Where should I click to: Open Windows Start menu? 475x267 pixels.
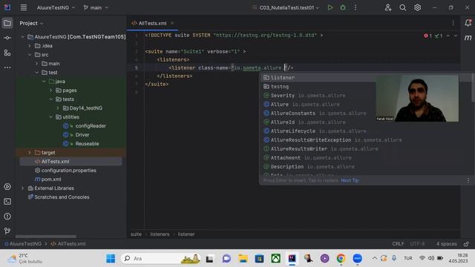[111, 259]
